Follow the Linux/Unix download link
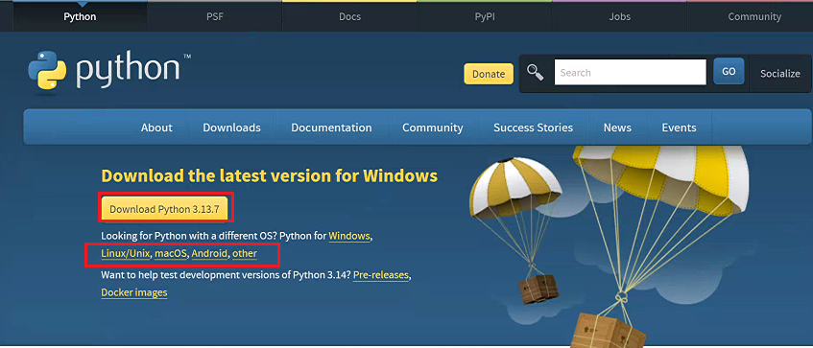The image size is (813, 348). tap(126, 254)
